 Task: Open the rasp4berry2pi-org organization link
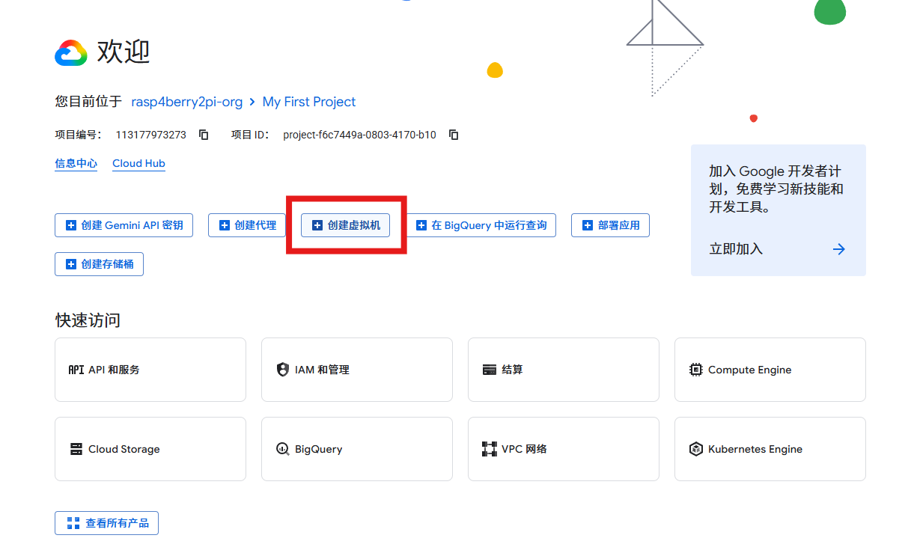click(187, 102)
